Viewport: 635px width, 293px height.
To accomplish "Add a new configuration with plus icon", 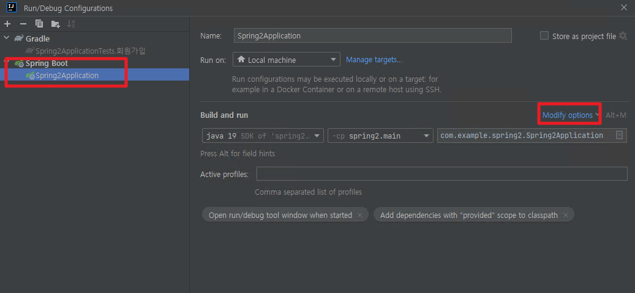I will pyautogui.click(x=7, y=24).
